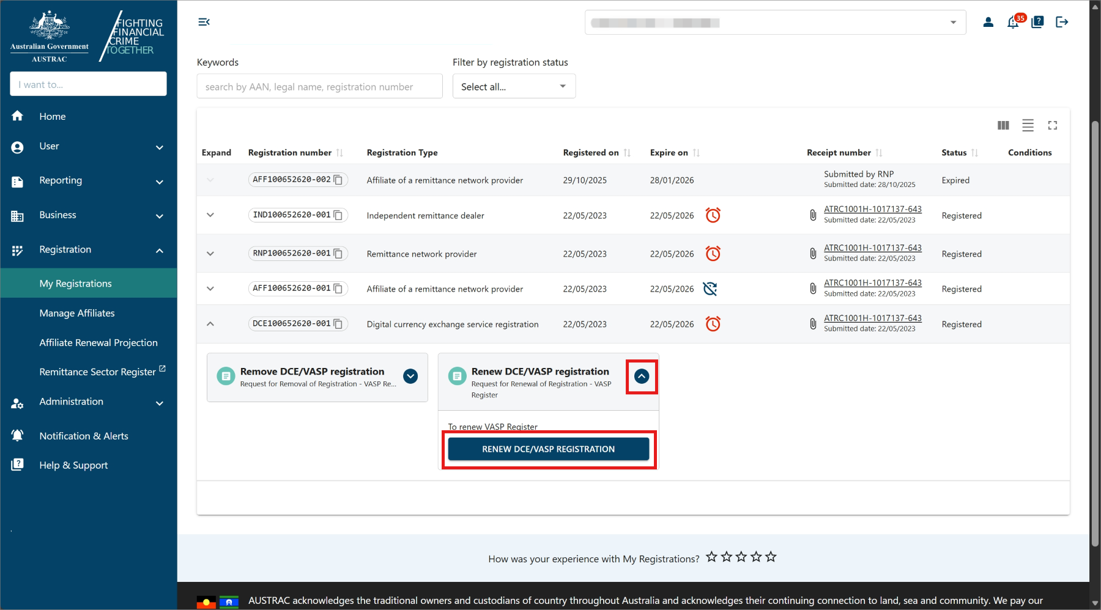
Task: Open the user profile icon
Action: 988,23
